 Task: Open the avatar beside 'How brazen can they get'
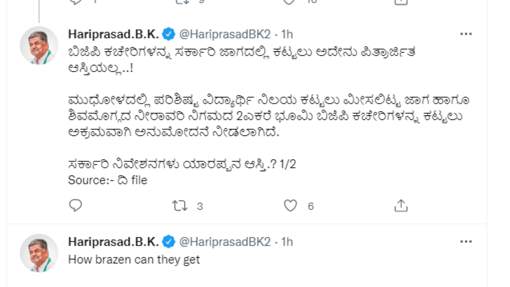(x=39, y=253)
